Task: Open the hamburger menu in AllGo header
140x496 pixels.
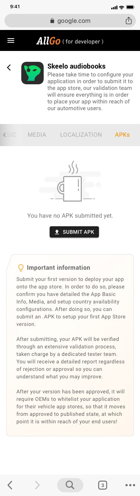Action: 11,40
